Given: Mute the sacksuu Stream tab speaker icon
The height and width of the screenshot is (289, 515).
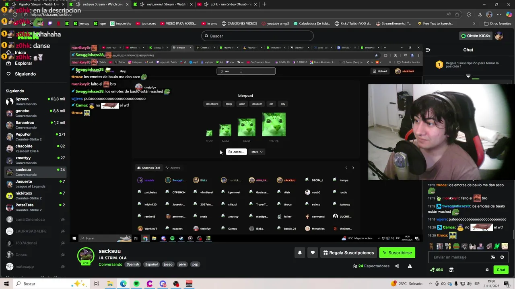Looking at the screenshot, I should coord(77,4).
